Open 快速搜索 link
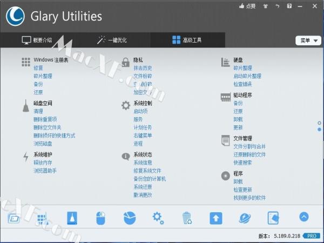324x243 pixels. [242, 163]
